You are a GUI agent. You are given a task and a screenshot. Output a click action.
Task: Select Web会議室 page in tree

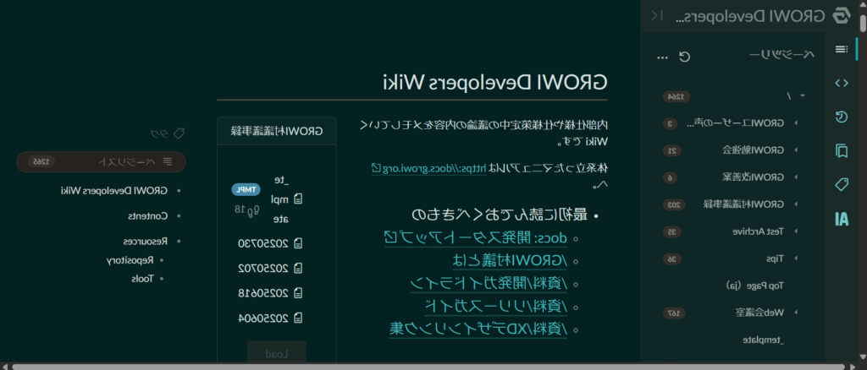[759, 313]
